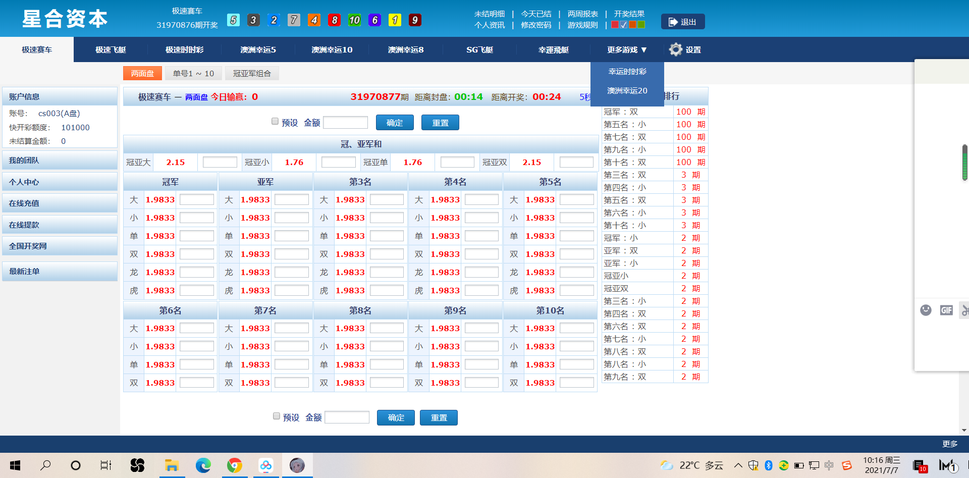
Task: Expand the 更多游戏 dropdown menu
Action: point(627,49)
